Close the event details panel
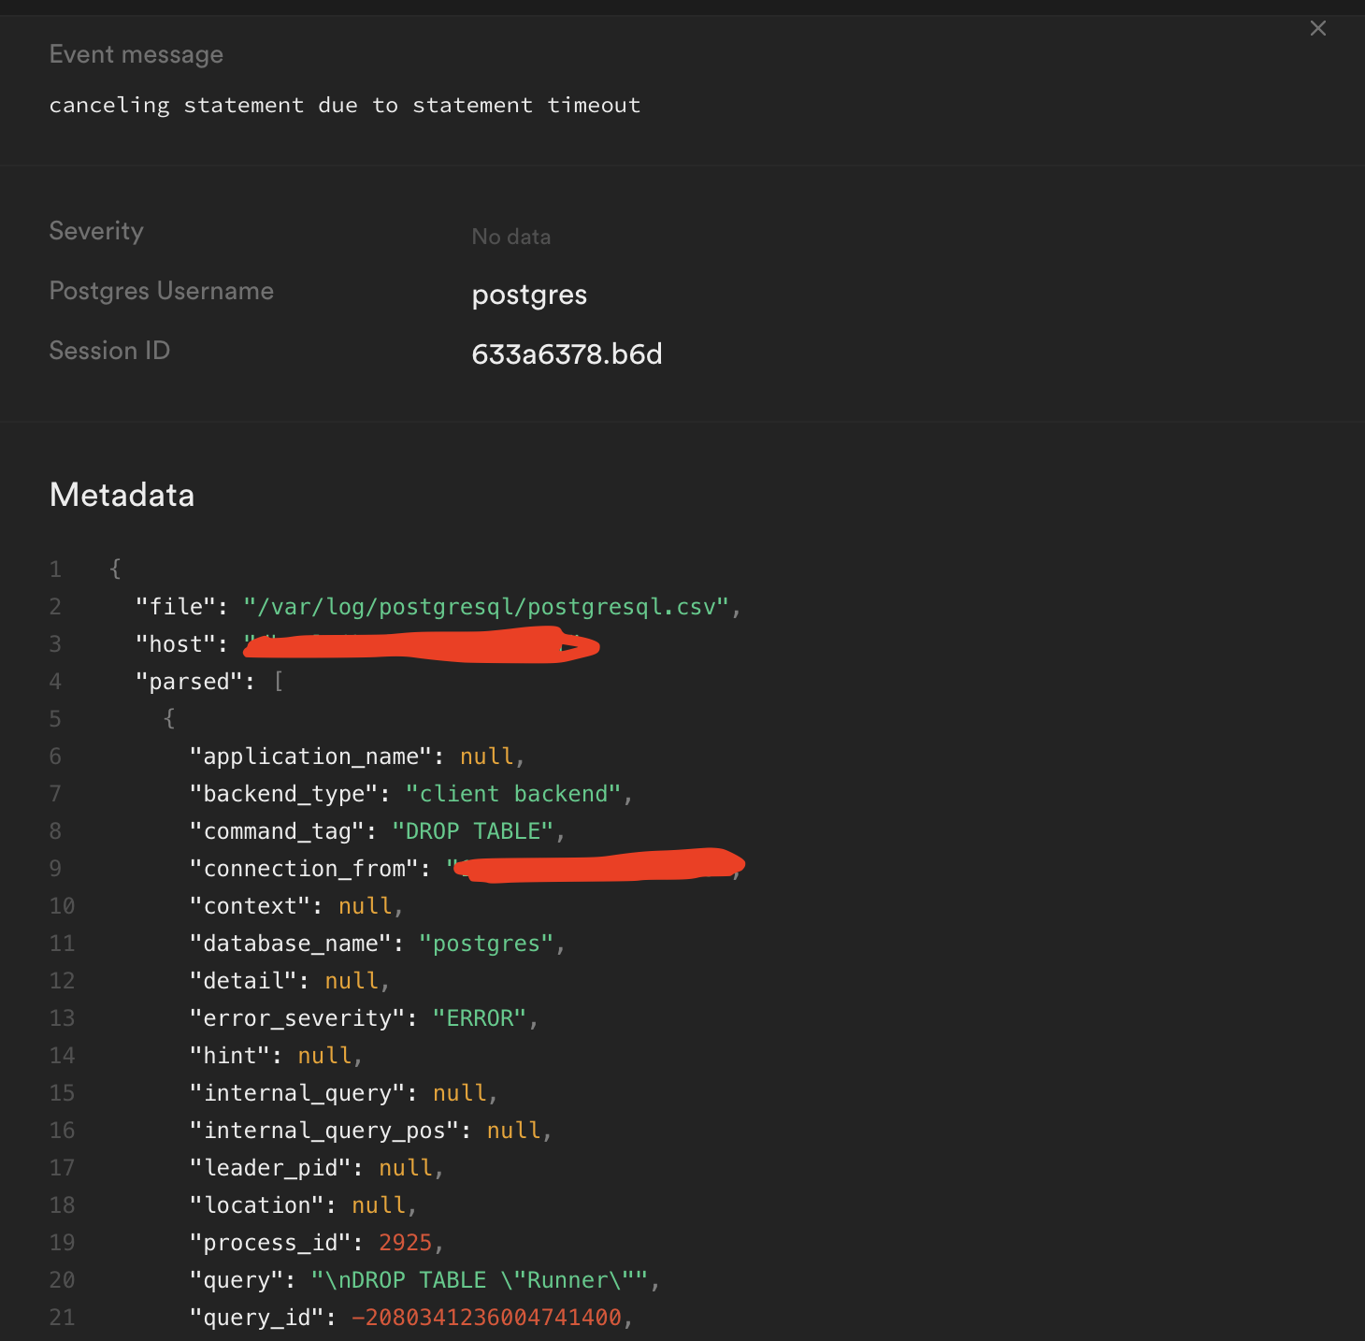Image resolution: width=1365 pixels, height=1341 pixels. click(x=1317, y=28)
